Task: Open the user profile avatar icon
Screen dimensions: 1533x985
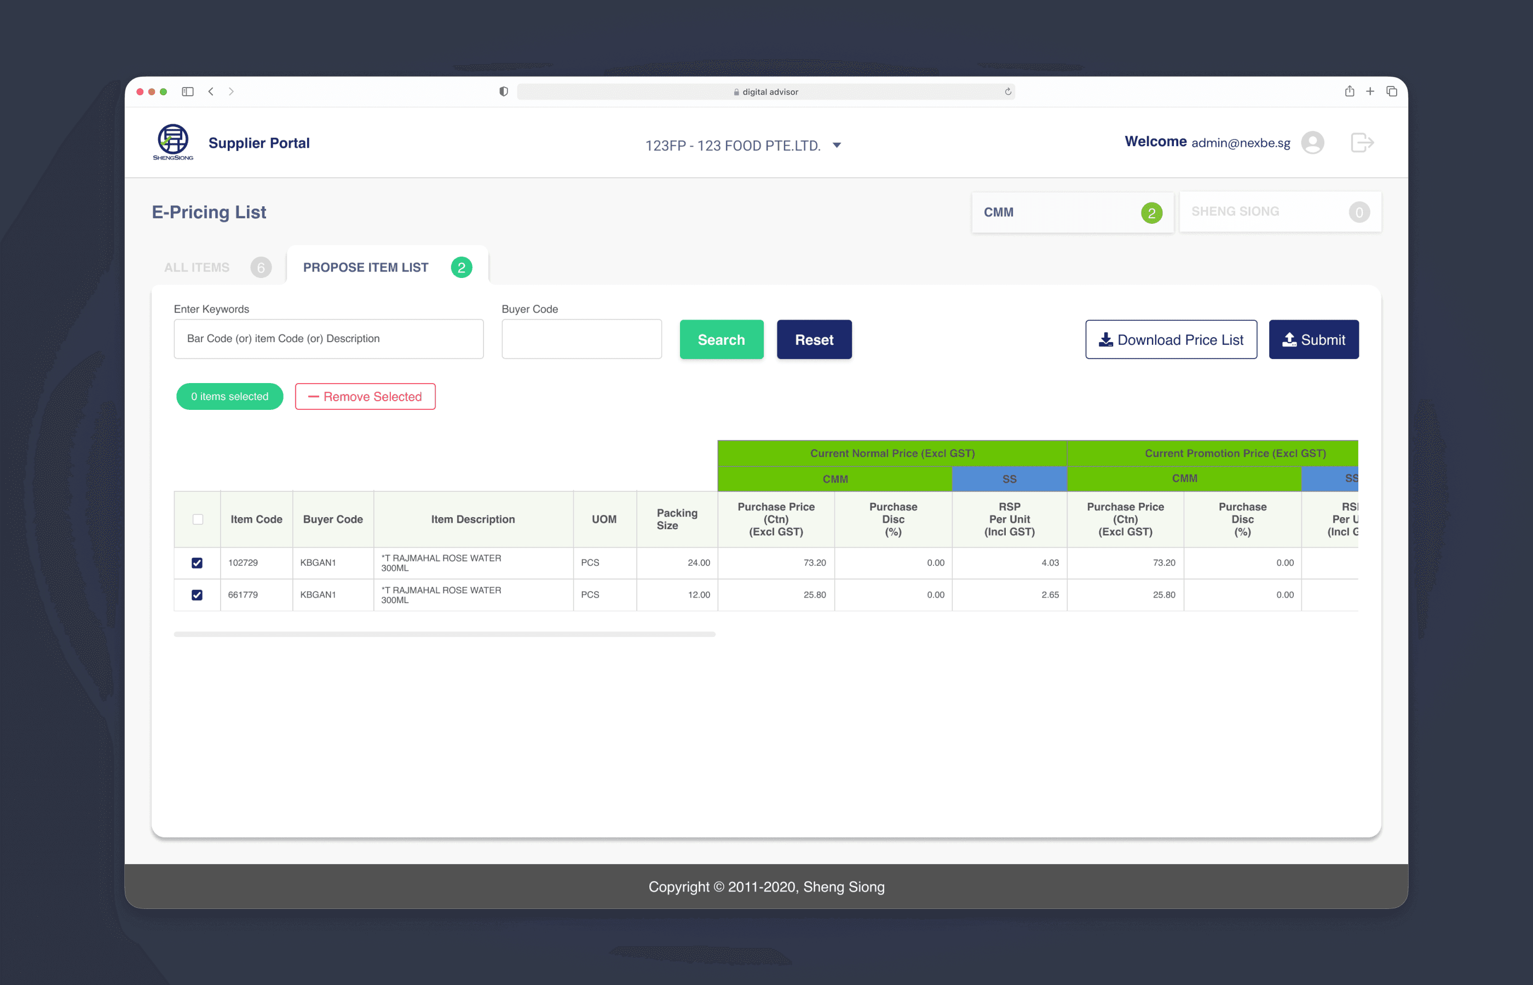Action: coord(1312,142)
